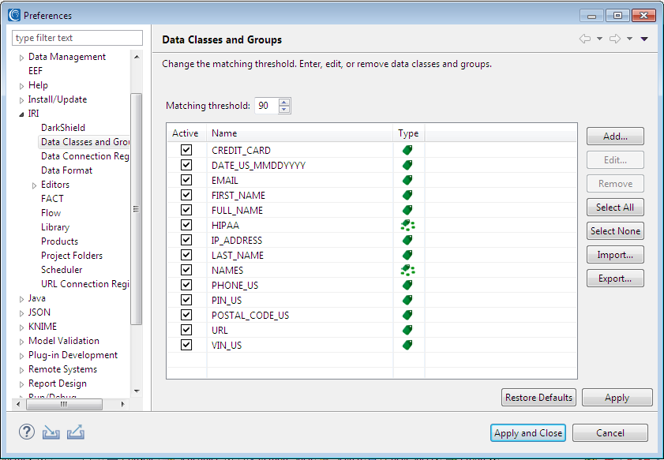Click the forward navigation arrow icon
Image resolution: width=664 pixels, height=460 pixels.
[x=615, y=39]
